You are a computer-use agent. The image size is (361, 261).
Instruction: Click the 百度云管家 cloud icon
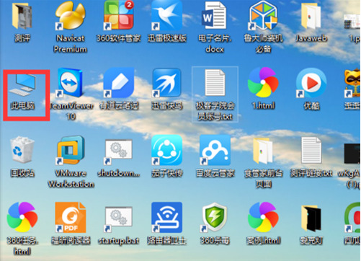215,150
